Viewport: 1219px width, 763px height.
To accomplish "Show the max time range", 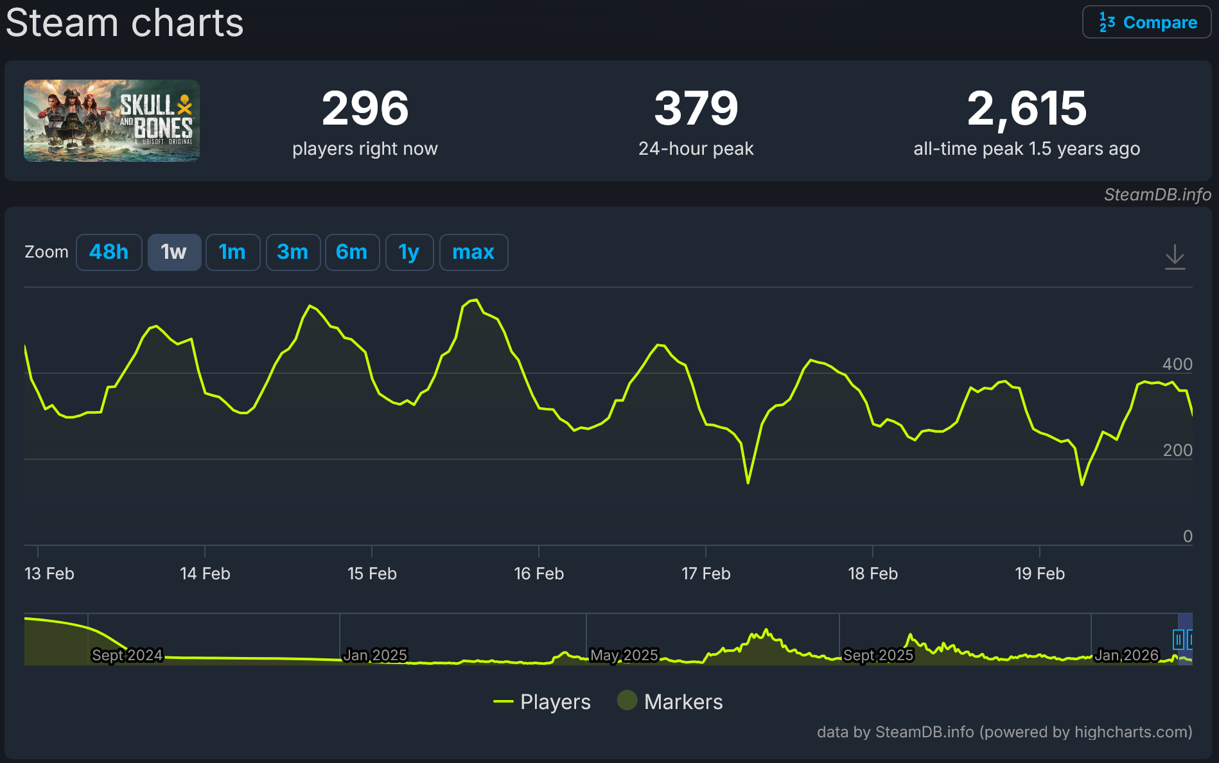I will tap(473, 252).
